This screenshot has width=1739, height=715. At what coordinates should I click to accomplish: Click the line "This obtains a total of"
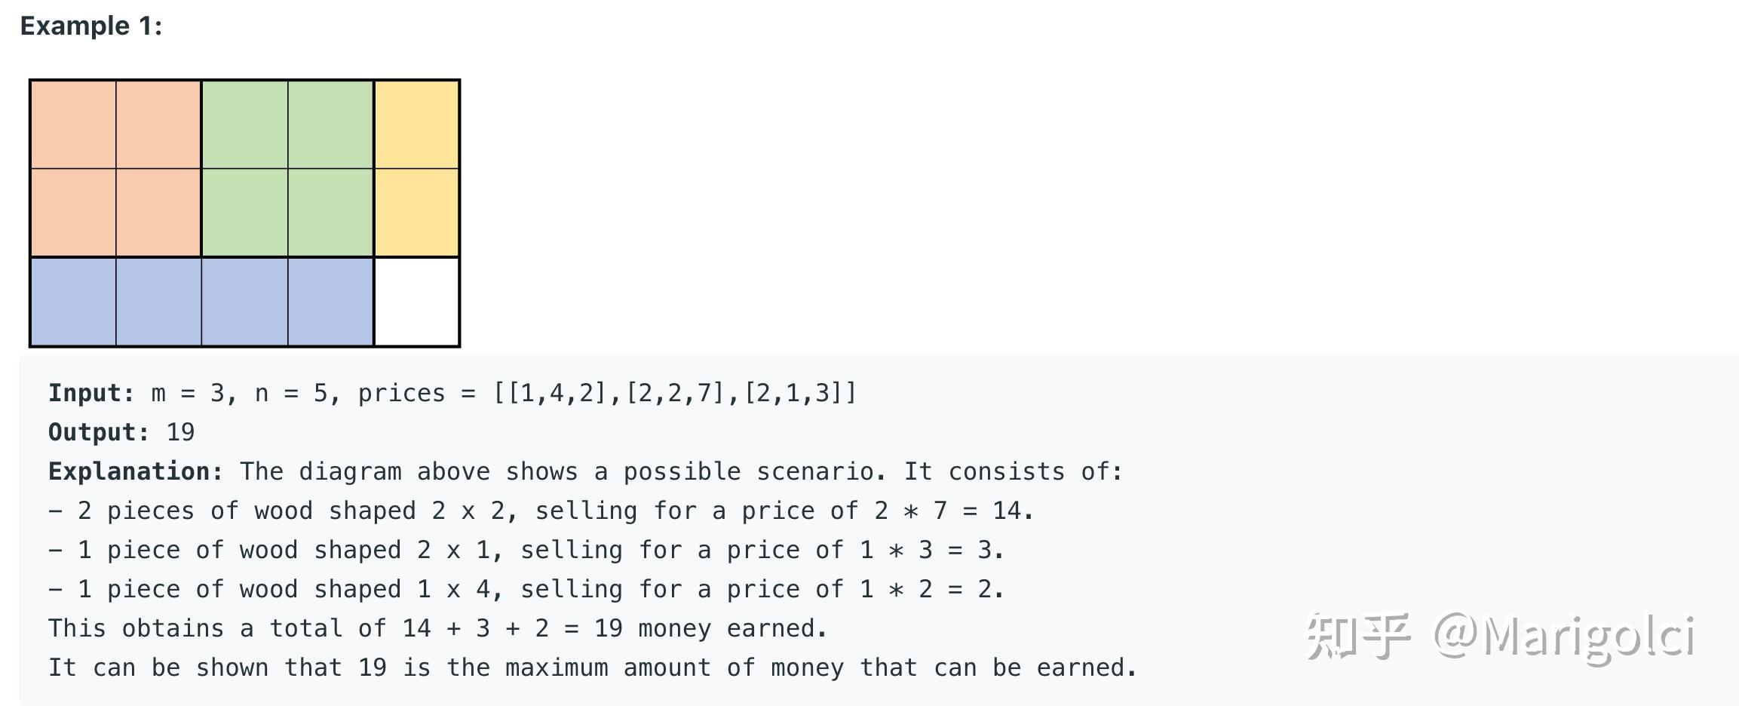click(437, 629)
